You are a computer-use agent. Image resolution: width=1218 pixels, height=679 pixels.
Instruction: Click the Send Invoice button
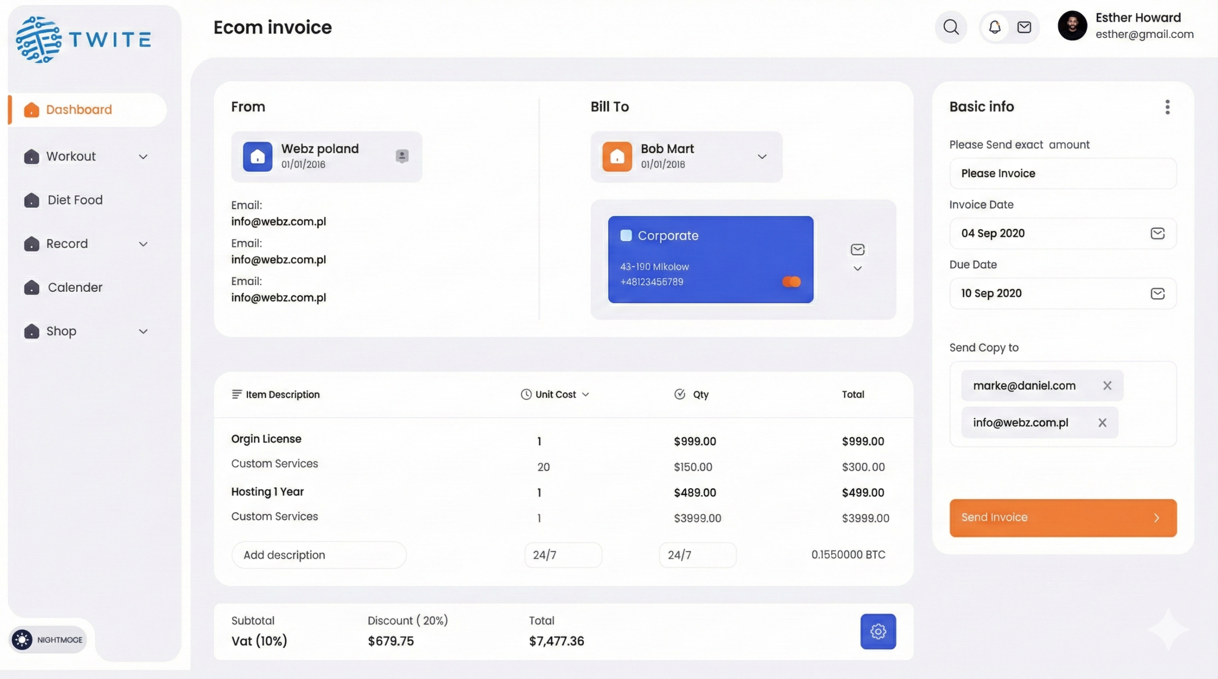point(1062,517)
